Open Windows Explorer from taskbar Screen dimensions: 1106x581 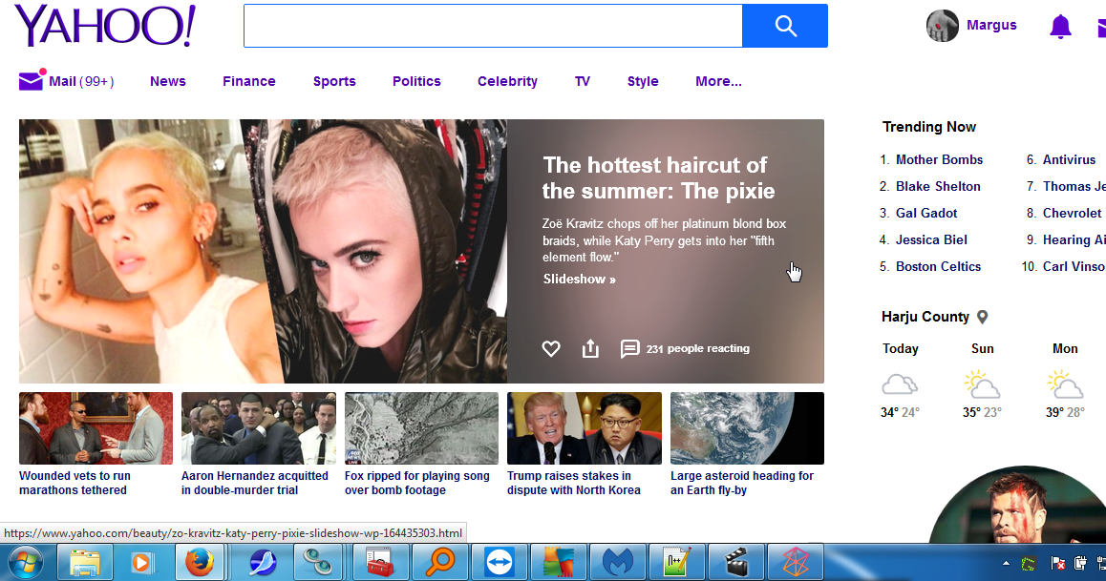[x=85, y=563]
